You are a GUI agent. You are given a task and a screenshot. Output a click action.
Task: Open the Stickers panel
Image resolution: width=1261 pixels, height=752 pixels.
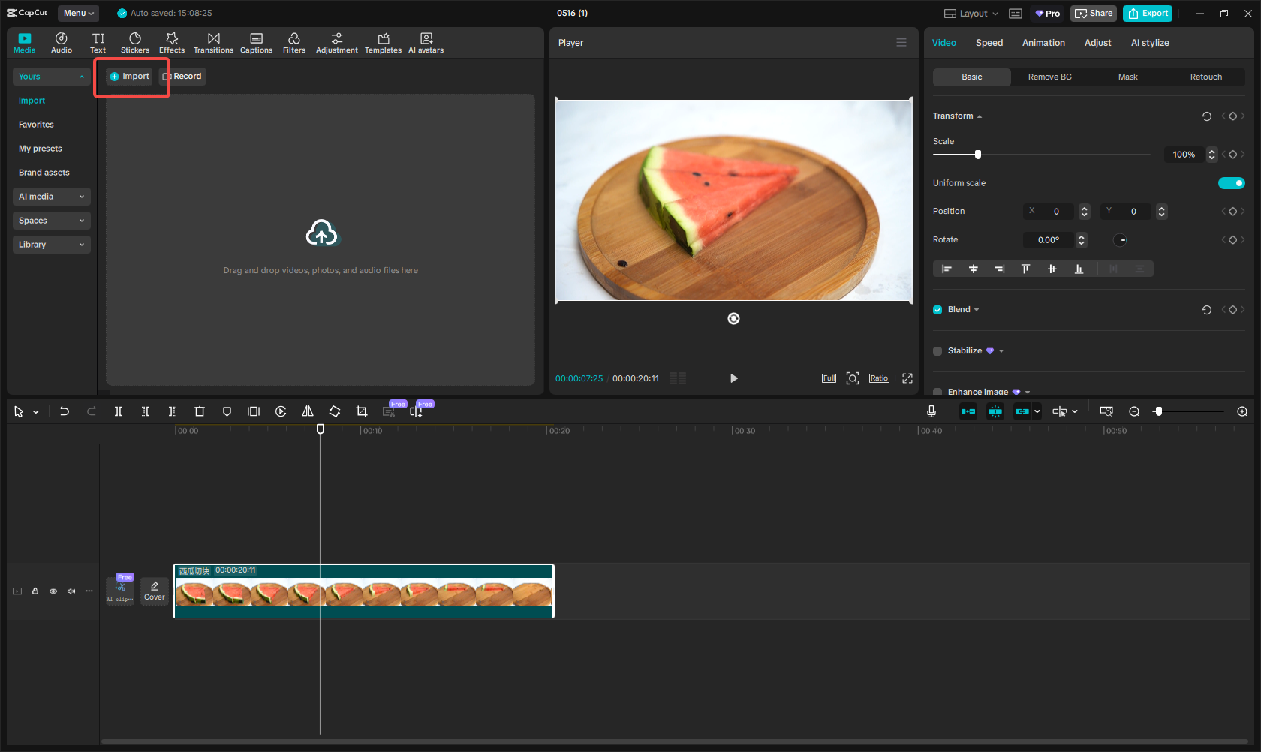[x=135, y=43]
